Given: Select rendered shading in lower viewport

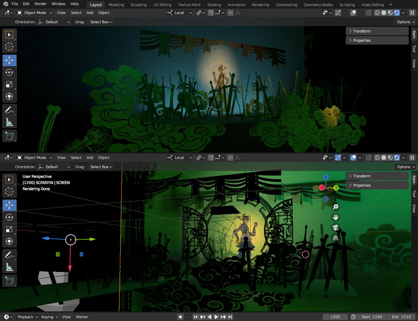Looking at the screenshot, I should pyautogui.click(x=397, y=158).
